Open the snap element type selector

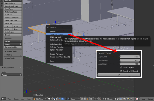pyautogui.click(x=104, y=99)
